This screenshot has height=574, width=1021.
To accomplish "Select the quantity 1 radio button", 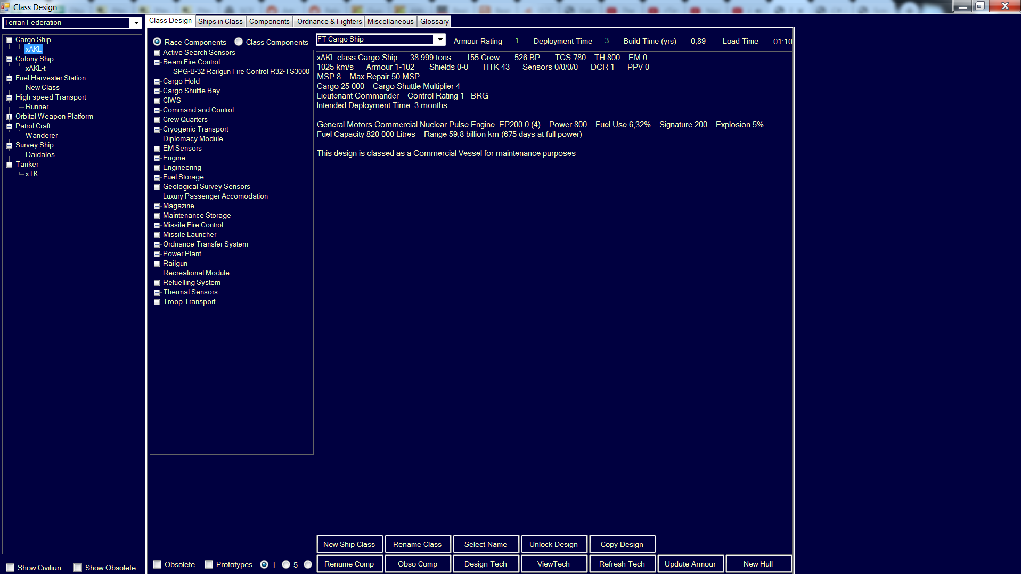I will tap(264, 564).
